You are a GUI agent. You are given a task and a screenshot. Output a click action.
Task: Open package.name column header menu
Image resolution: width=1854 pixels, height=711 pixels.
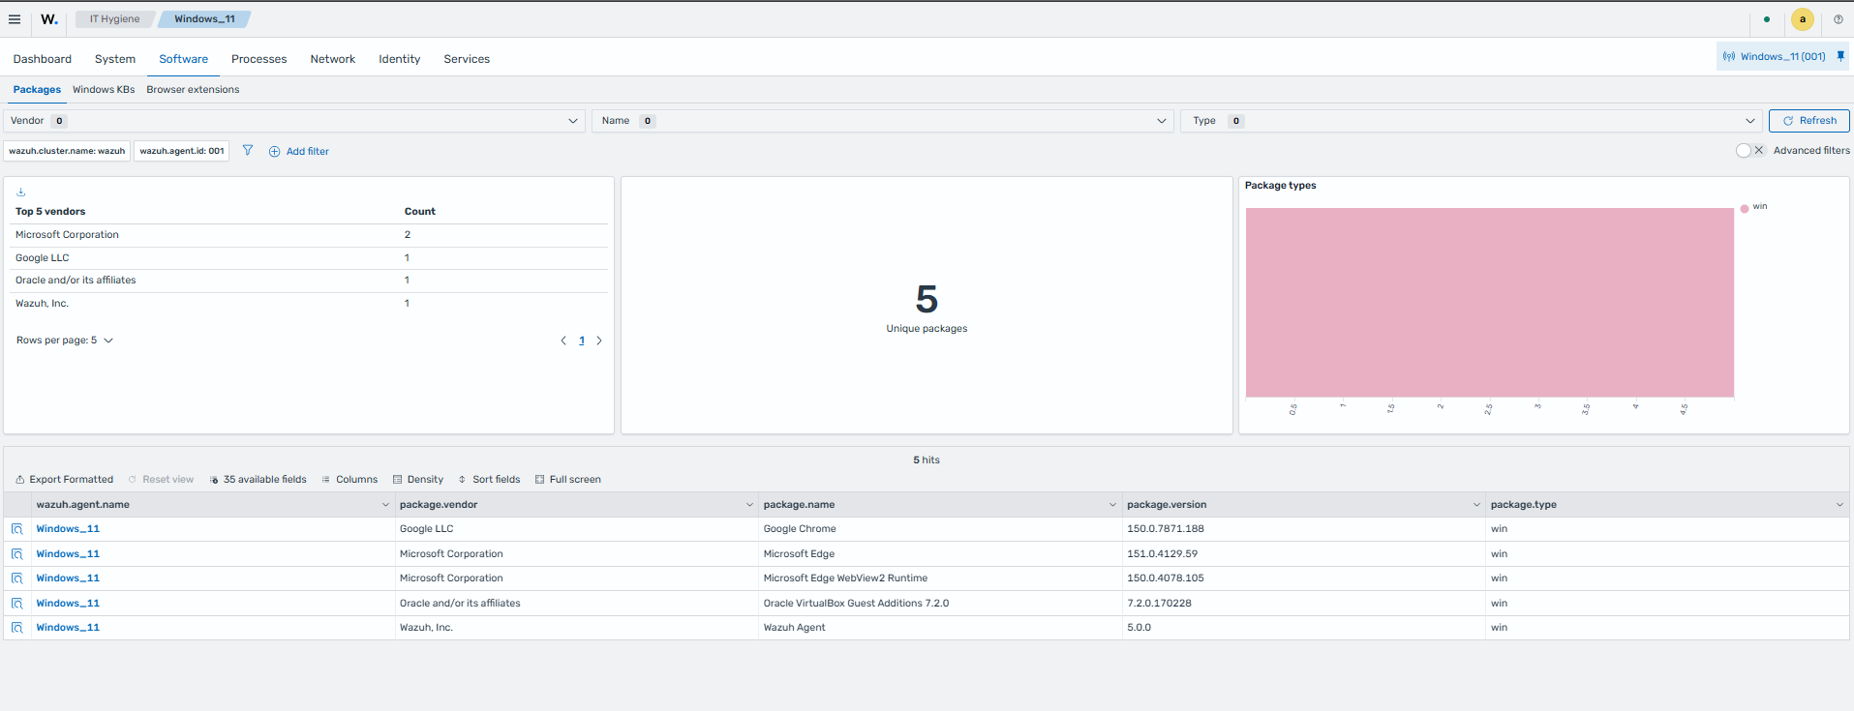pos(1112,505)
